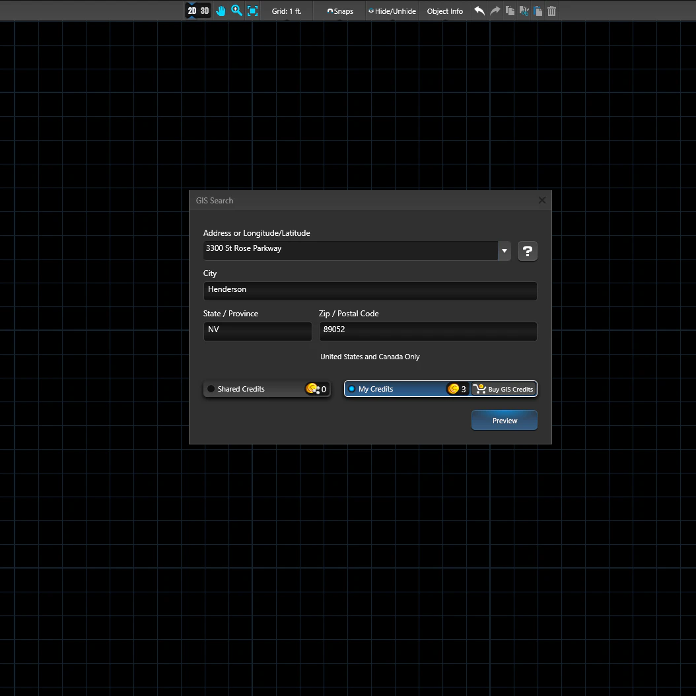Click the Copy icon in toolbar
This screenshot has height=696, width=696.
[510, 11]
